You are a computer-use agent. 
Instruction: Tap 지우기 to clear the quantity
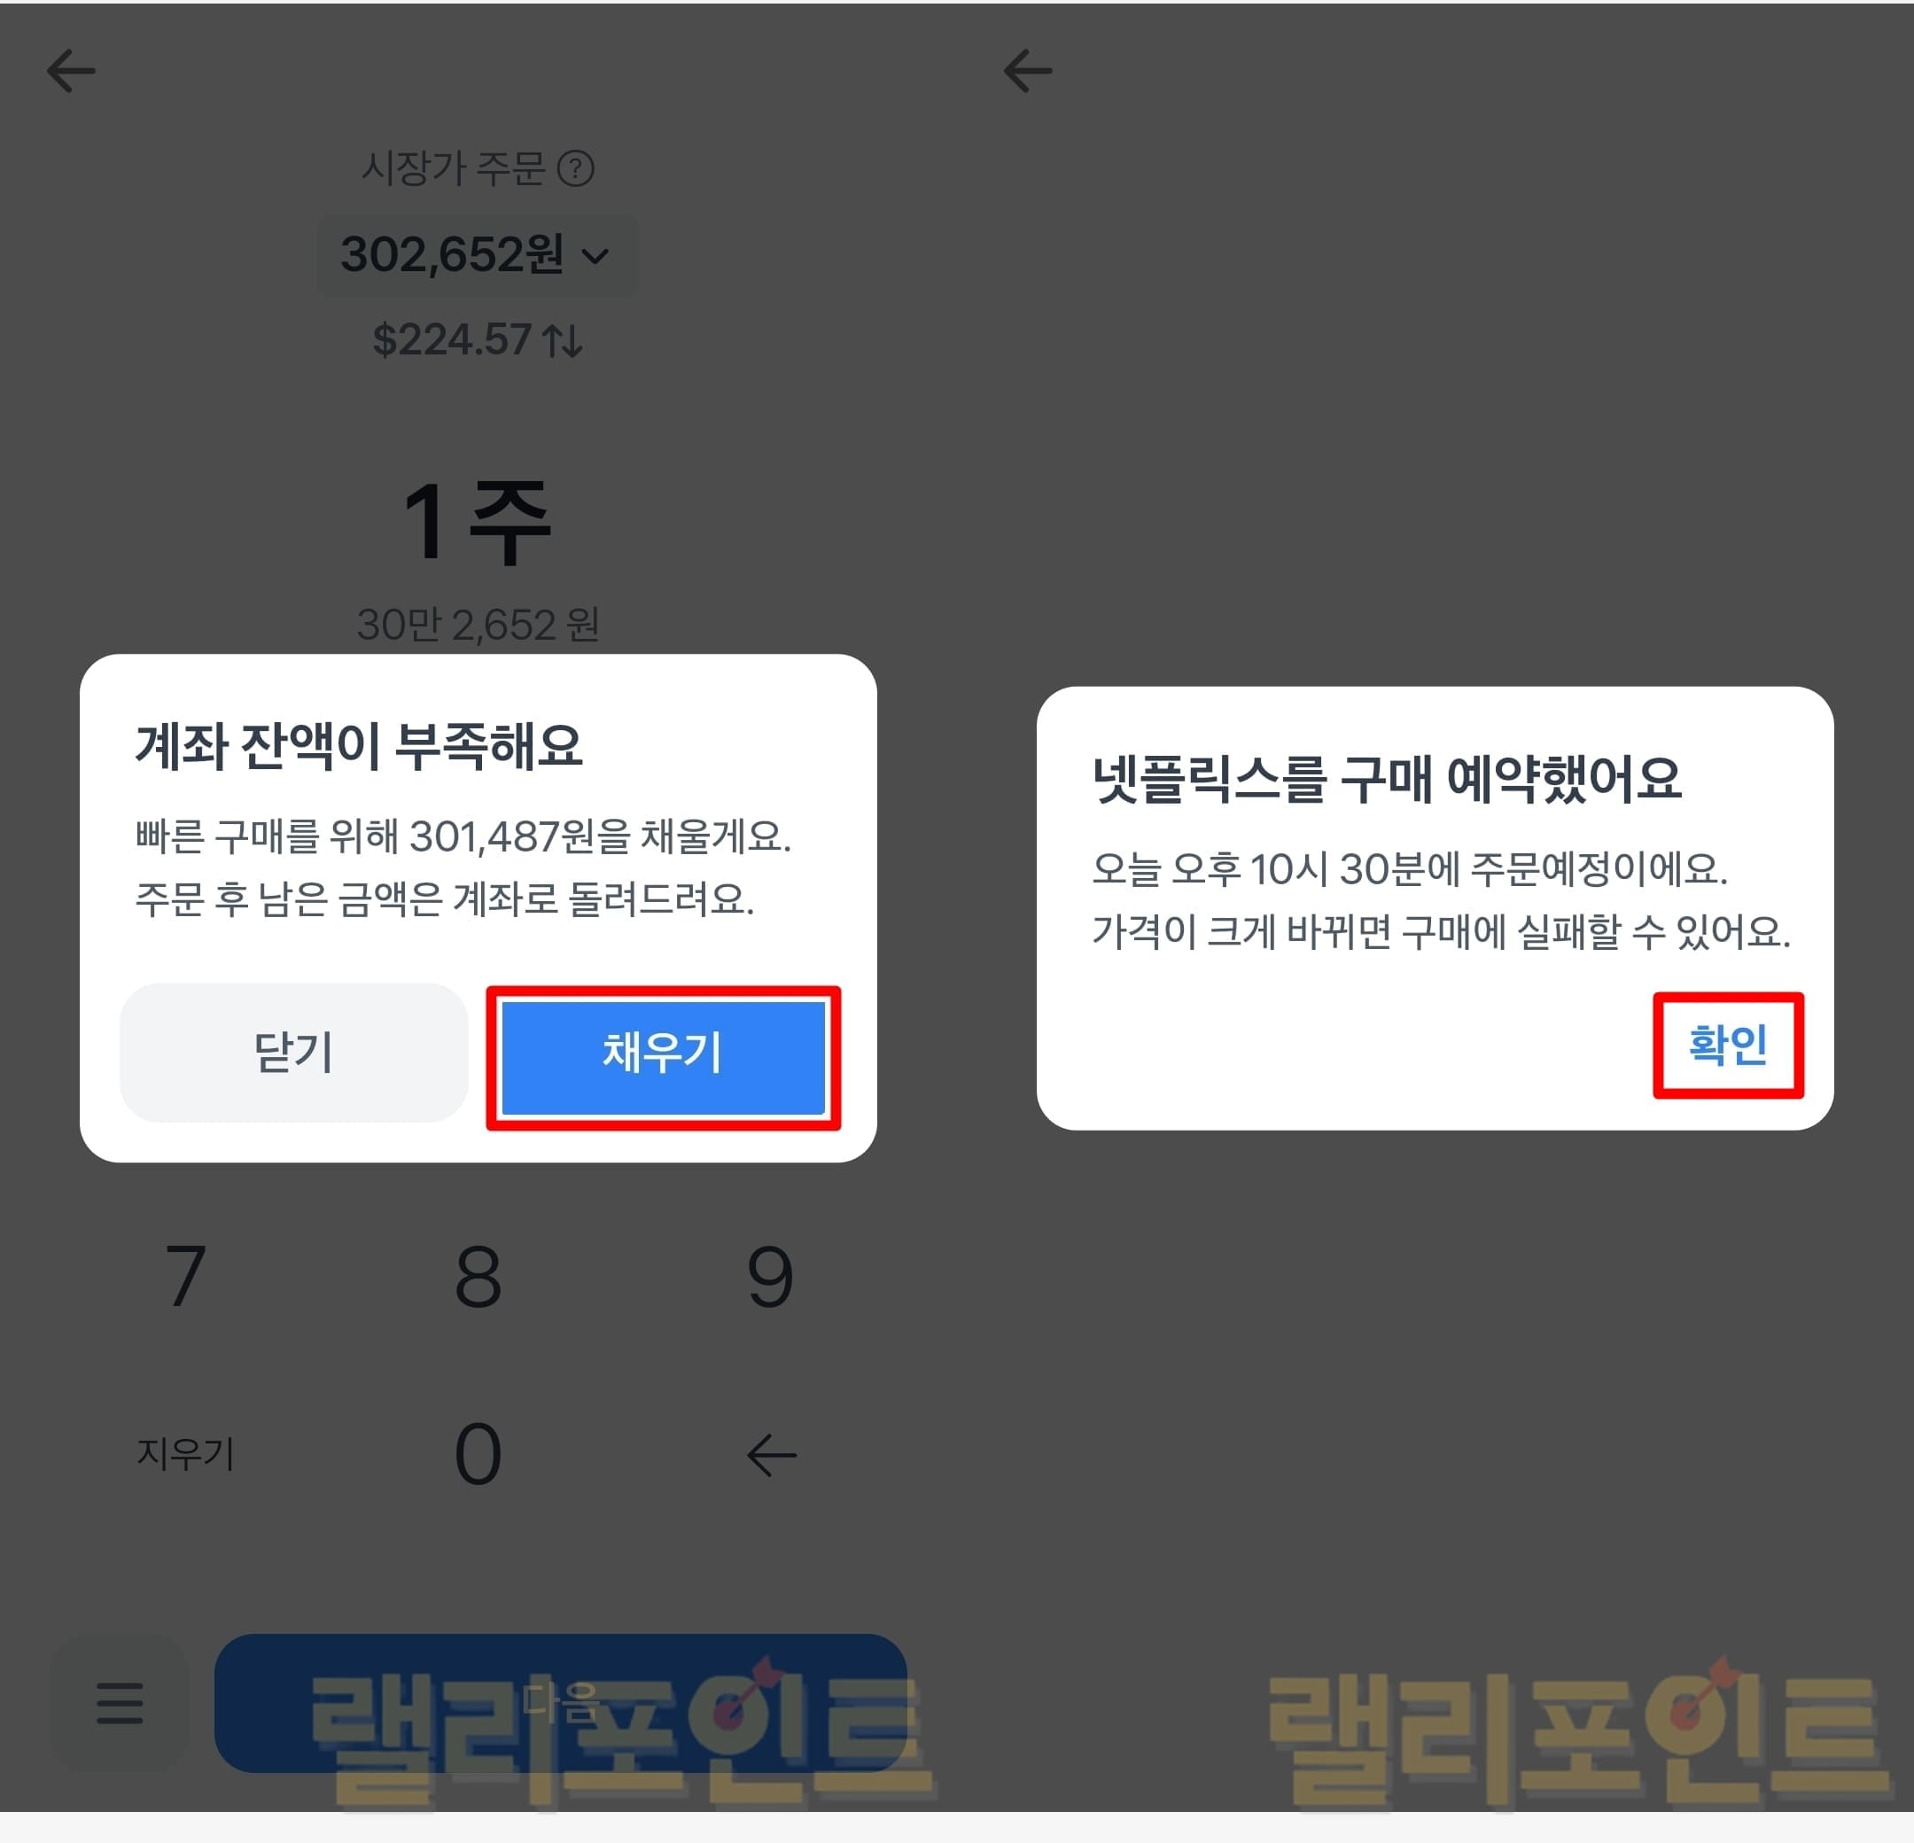pos(185,1453)
